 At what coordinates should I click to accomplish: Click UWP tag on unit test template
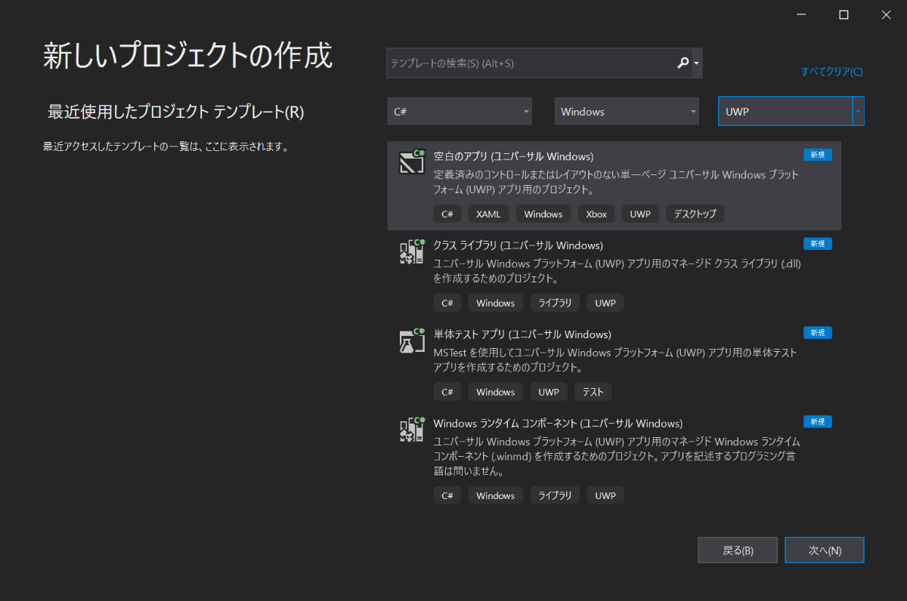click(549, 392)
